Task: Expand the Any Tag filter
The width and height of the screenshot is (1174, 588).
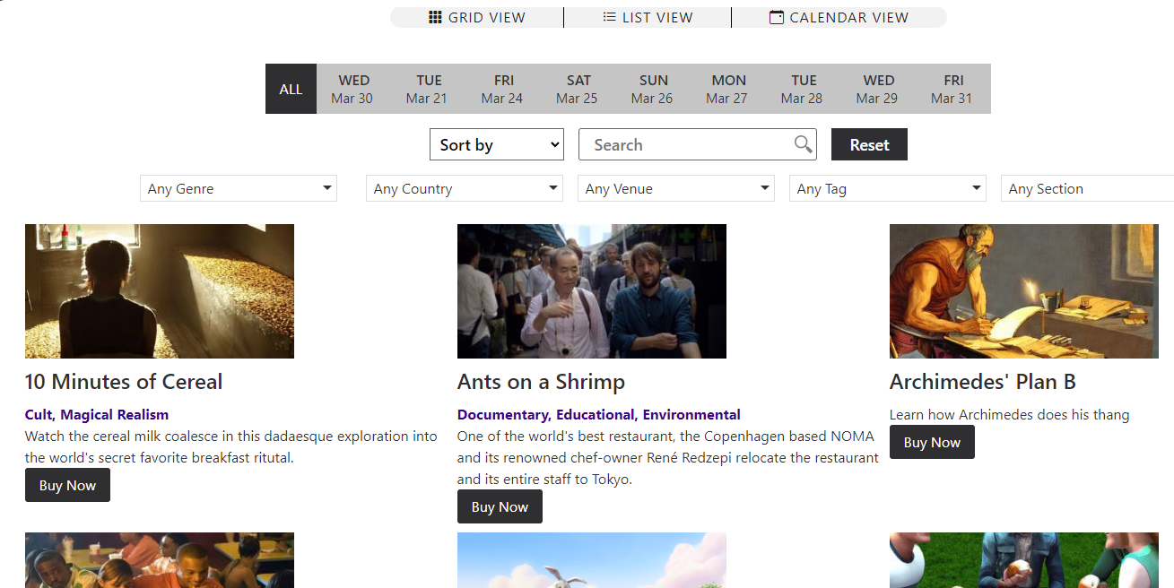Action: click(888, 188)
